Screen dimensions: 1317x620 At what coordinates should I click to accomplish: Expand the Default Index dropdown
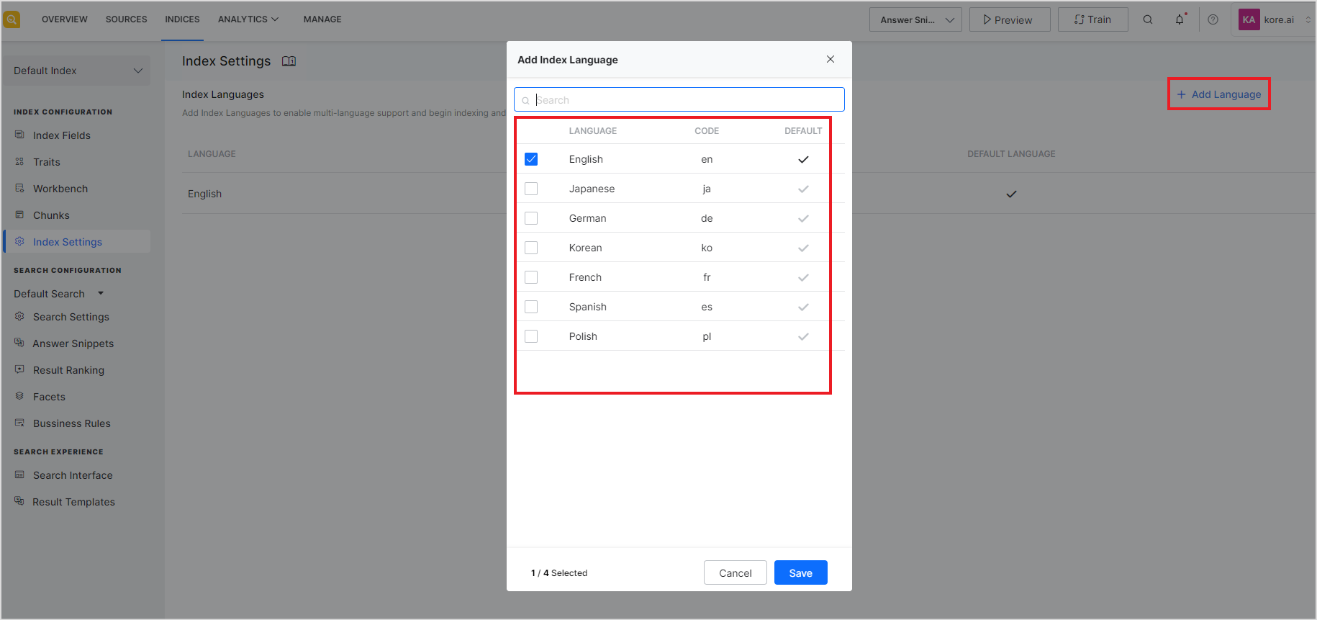(x=77, y=71)
